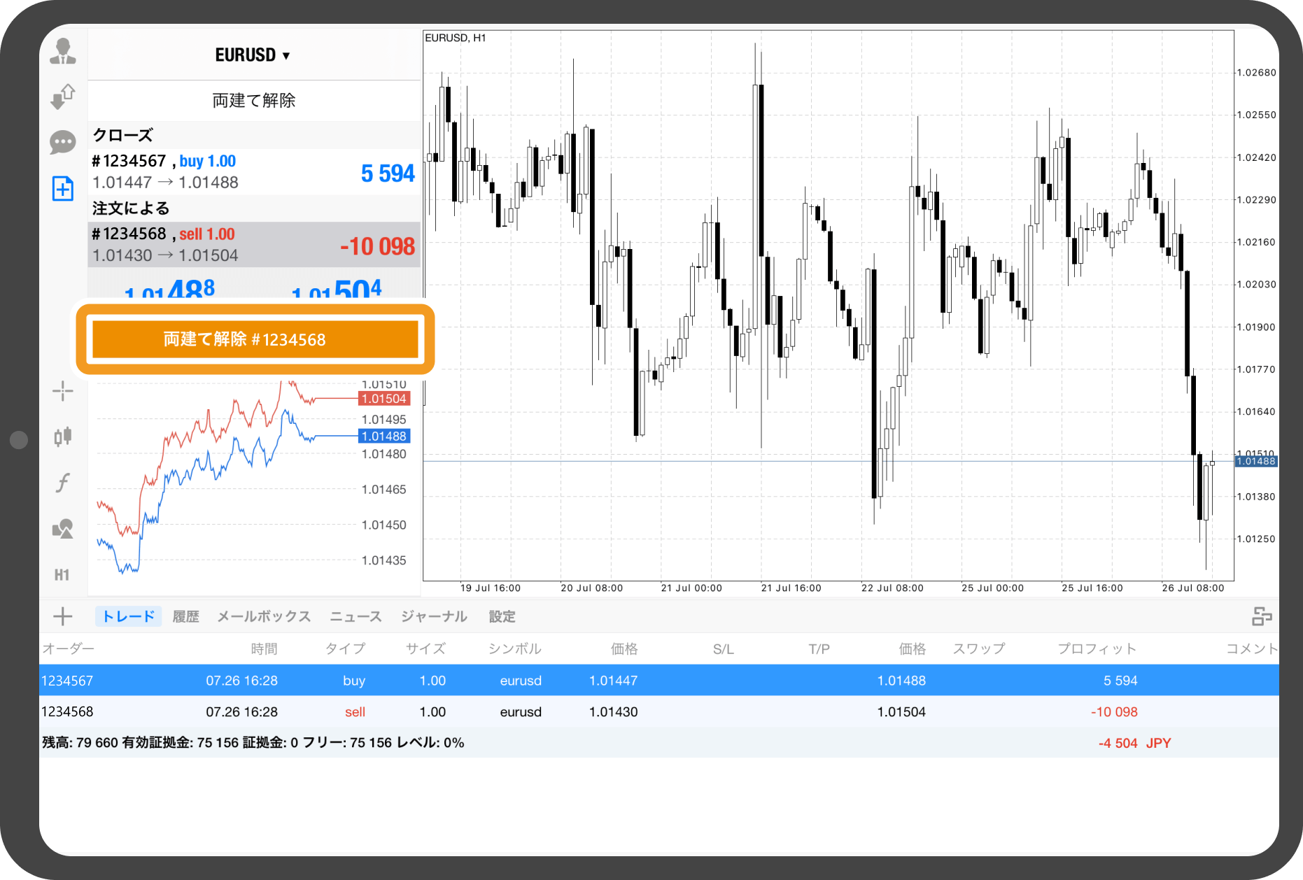Screen dimensions: 1303x880
Task: Expand the EURUSD symbol dropdown
Action: (x=253, y=55)
